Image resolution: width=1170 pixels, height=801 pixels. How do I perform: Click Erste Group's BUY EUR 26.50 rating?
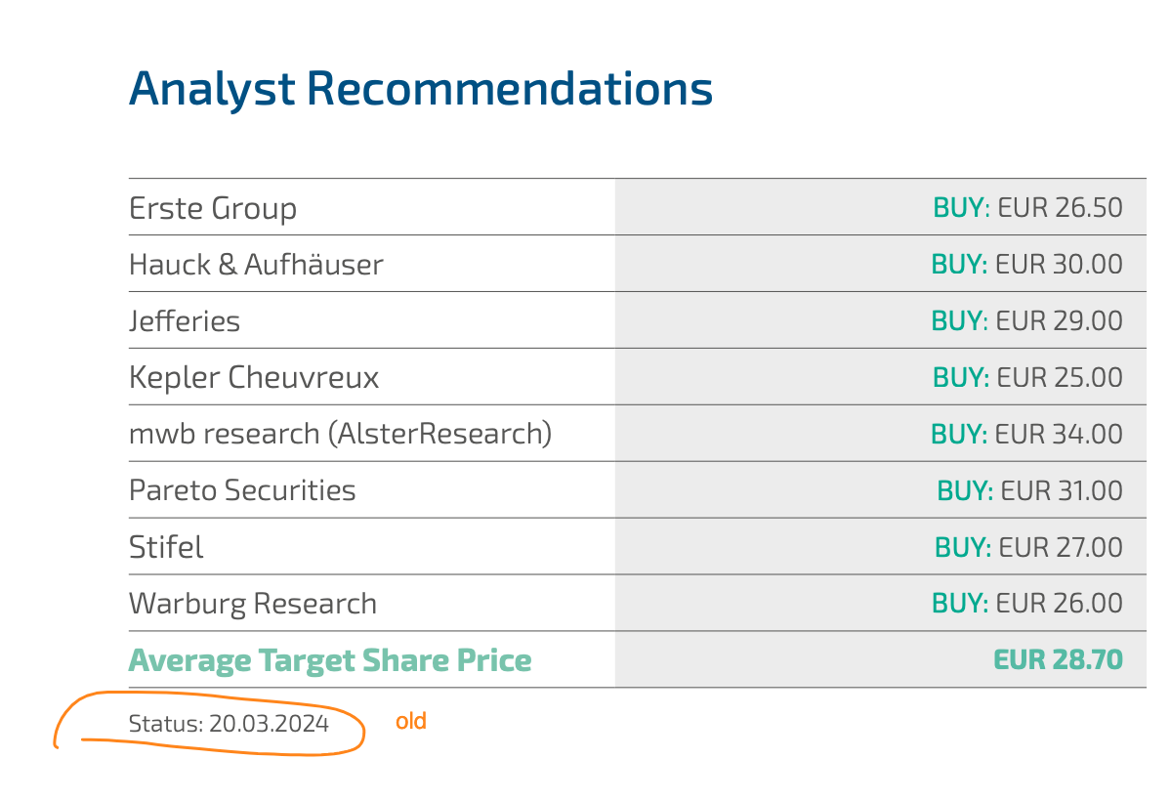coord(1027,208)
